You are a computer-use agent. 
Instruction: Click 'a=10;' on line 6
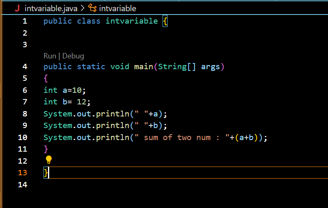[x=74, y=90]
